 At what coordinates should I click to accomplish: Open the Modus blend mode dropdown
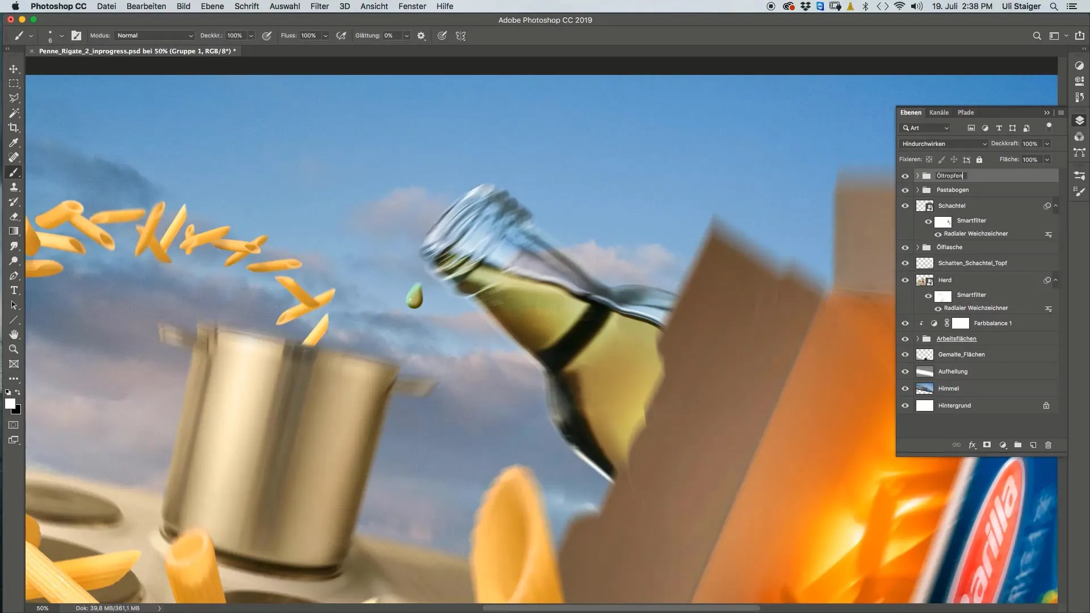pyautogui.click(x=154, y=36)
